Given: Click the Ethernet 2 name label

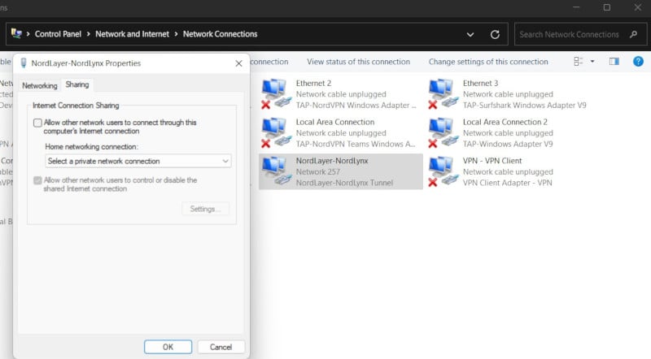Looking at the screenshot, I should coord(313,84).
